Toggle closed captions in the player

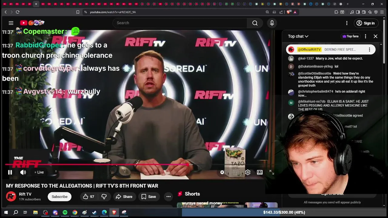(x=236, y=172)
